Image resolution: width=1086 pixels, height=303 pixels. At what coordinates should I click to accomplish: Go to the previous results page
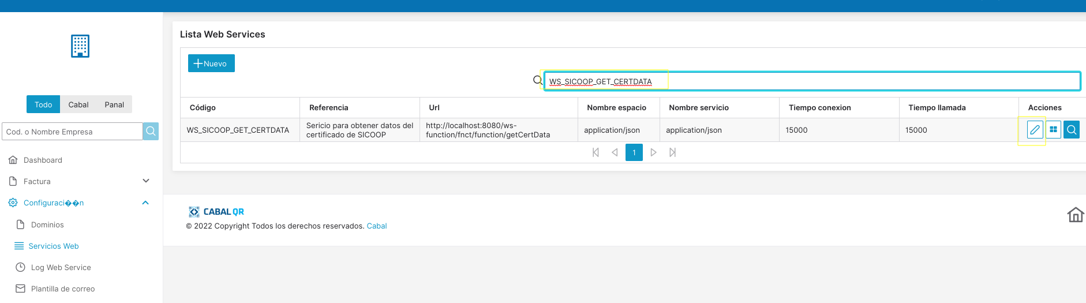(615, 152)
